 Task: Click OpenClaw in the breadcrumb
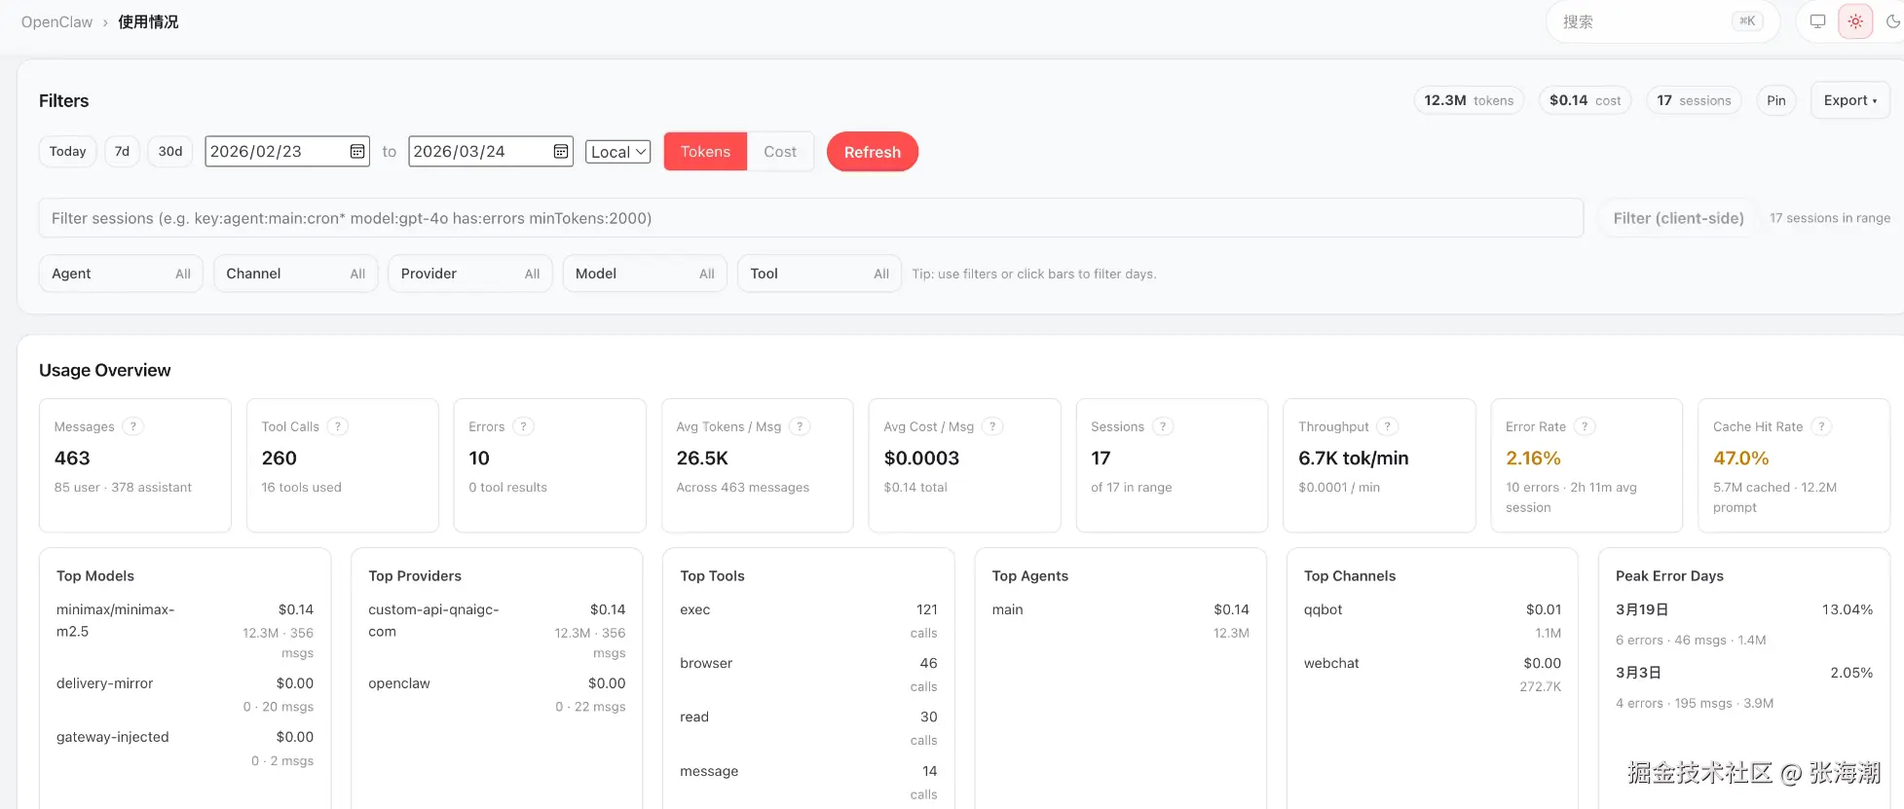tap(56, 21)
